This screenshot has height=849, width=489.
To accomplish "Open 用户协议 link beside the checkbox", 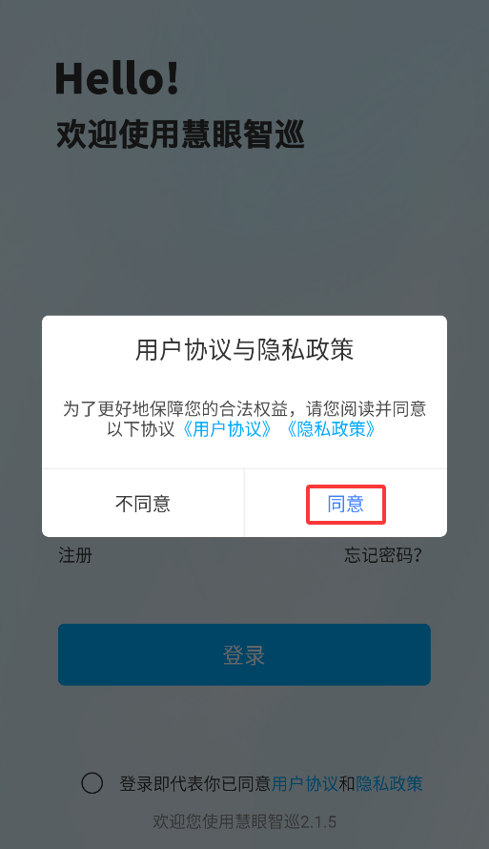I will pyautogui.click(x=304, y=783).
